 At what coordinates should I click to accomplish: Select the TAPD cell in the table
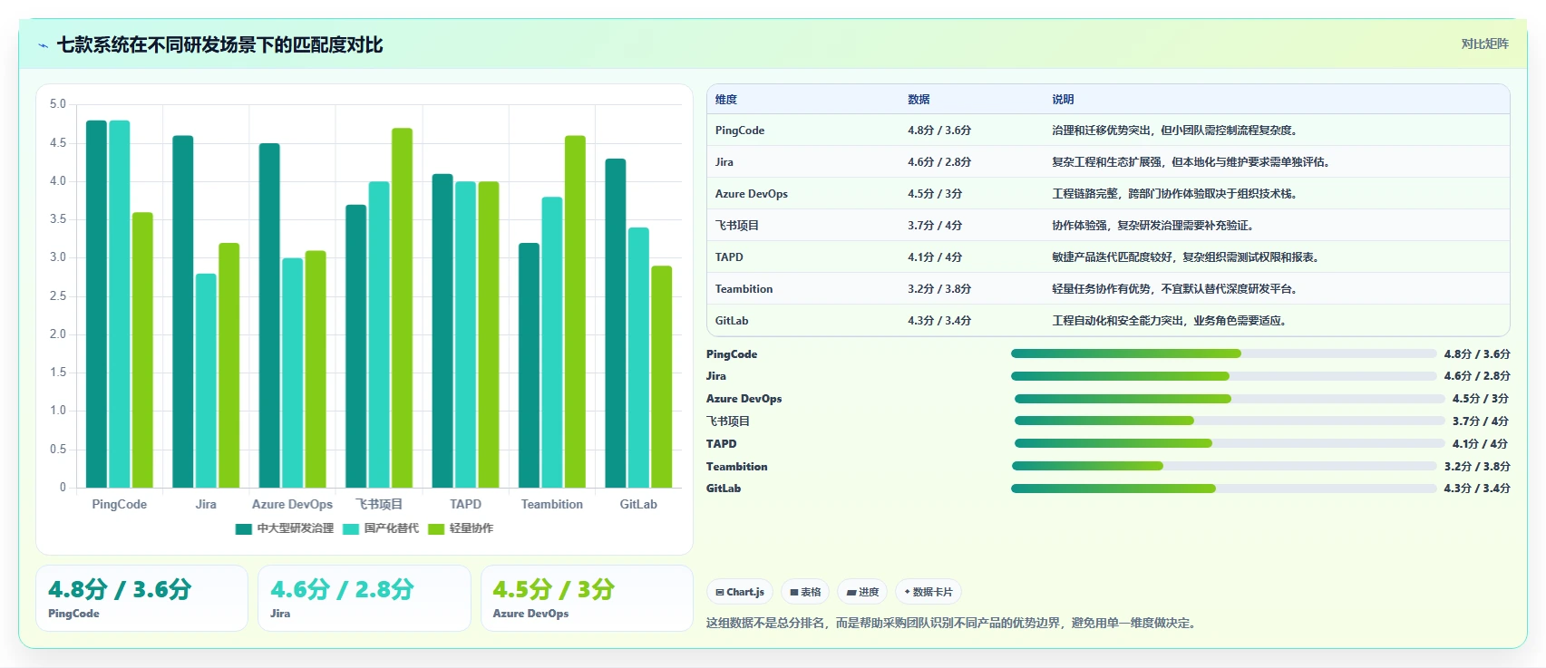pyautogui.click(x=729, y=257)
